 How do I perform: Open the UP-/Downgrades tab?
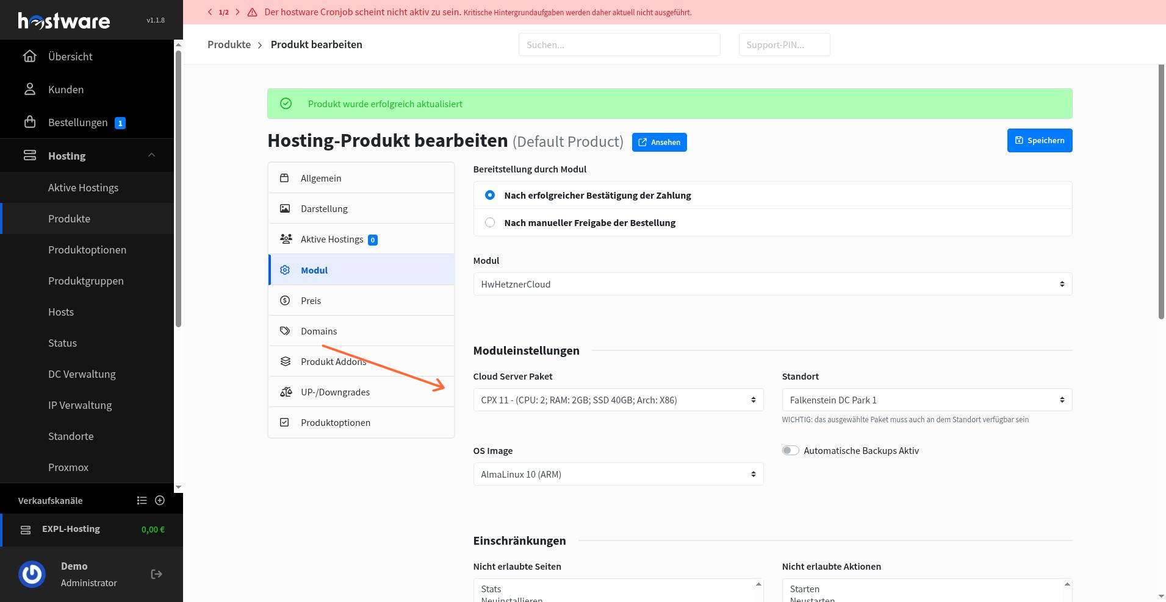pyautogui.click(x=361, y=392)
